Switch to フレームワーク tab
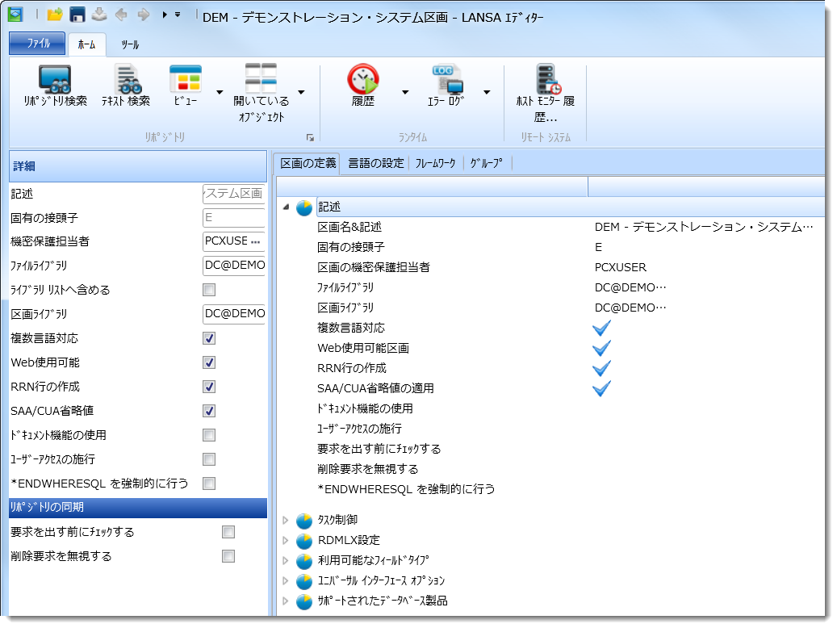Screen dimensions: 837x628 pos(436,163)
